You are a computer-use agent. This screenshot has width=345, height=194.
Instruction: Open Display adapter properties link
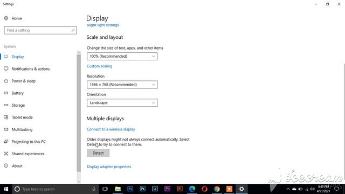pyautogui.click(x=109, y=167)
